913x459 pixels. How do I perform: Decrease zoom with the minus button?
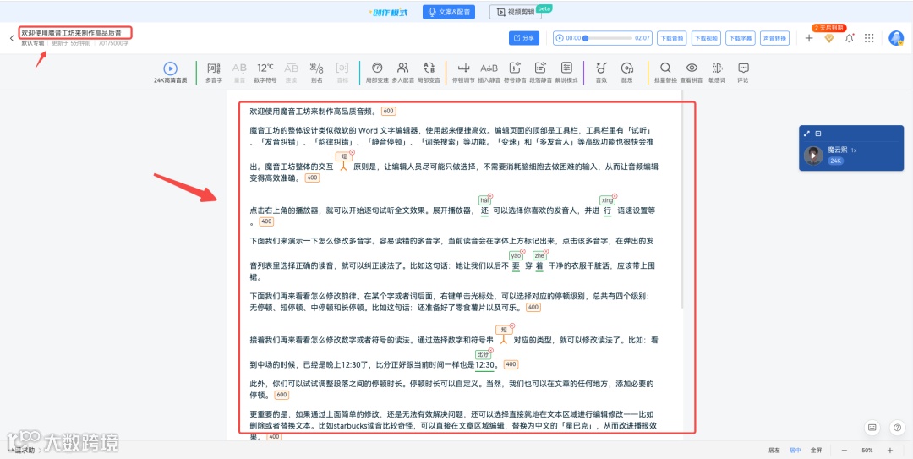pos(844,451)
